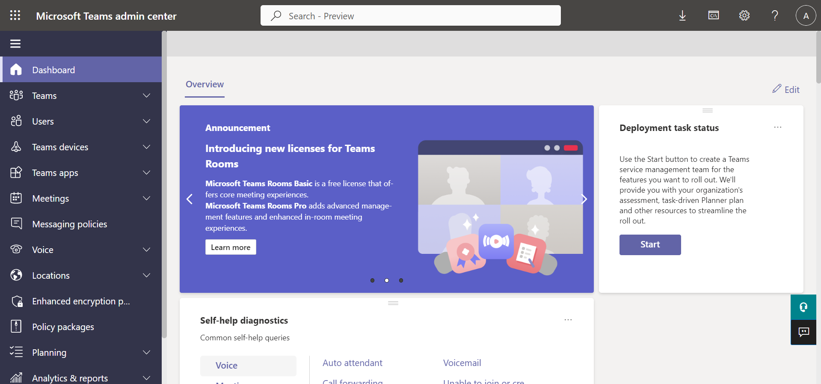
Task: Collapse the navigation hamburger menu
Action: (x=15, y=44)
